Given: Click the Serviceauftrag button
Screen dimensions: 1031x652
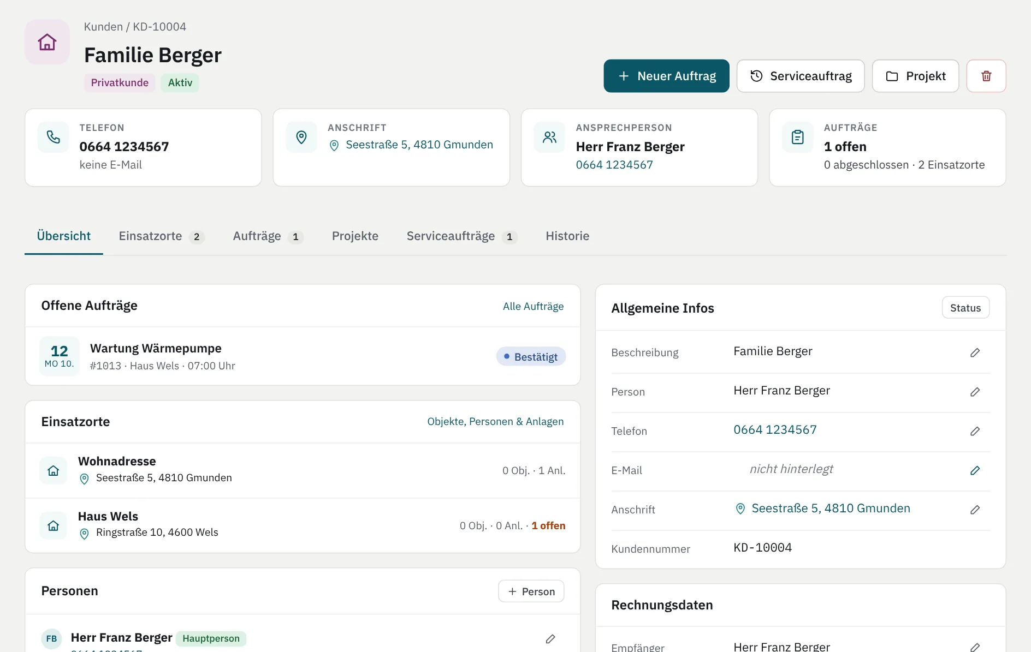Looking at the screenshot, I should coord(801,76).
